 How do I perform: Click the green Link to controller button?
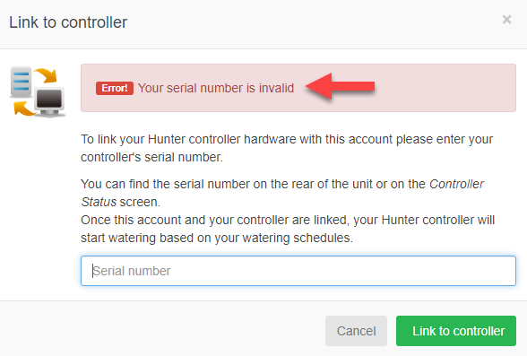(x=455, y=331)
